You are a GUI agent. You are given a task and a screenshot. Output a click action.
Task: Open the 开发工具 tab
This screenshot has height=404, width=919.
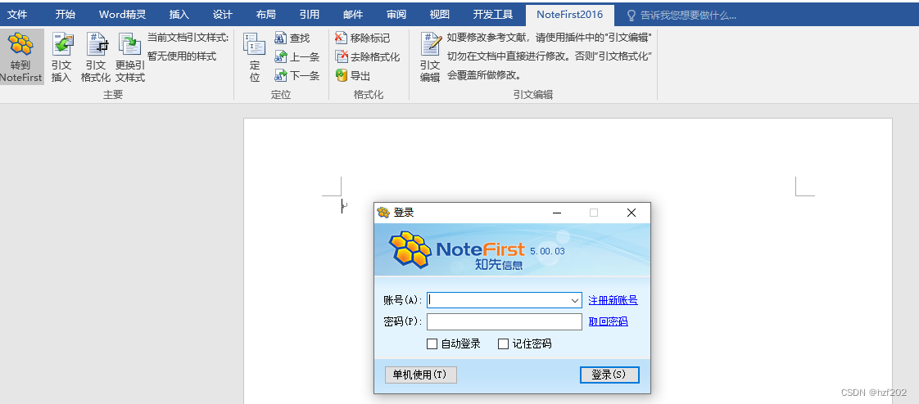coord(493,15)
